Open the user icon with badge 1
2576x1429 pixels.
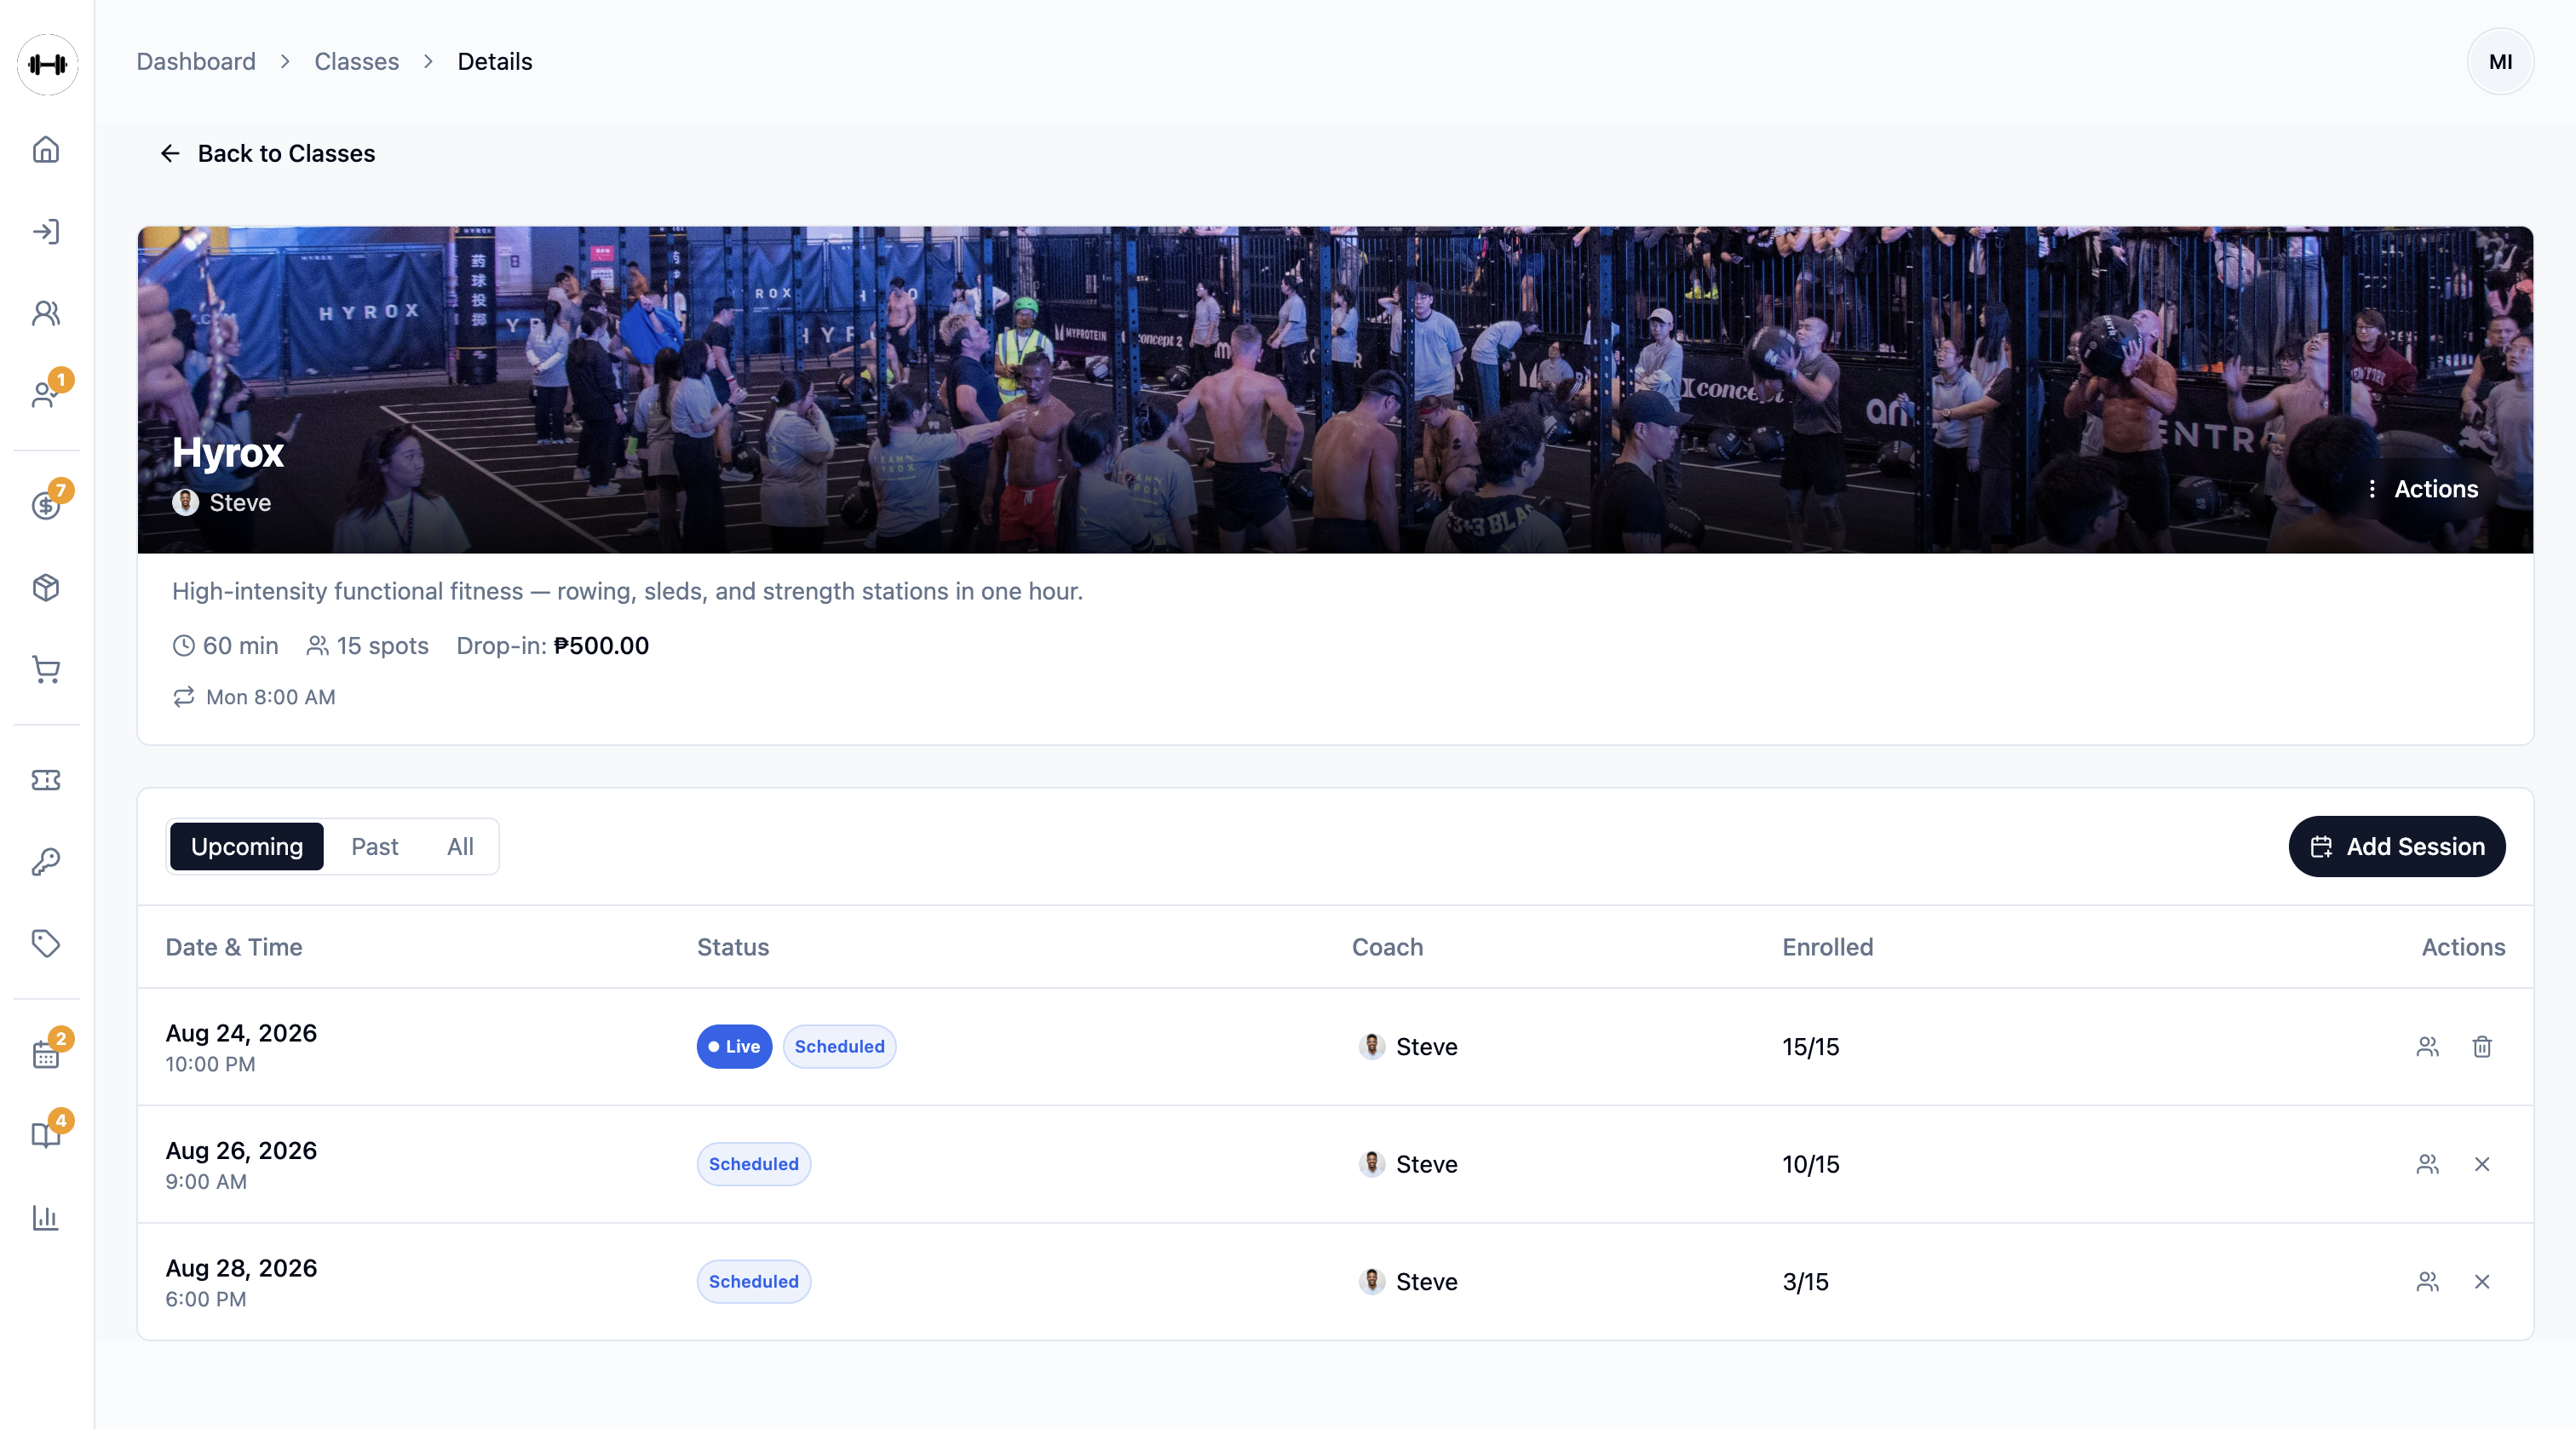[x=46, y=395]
